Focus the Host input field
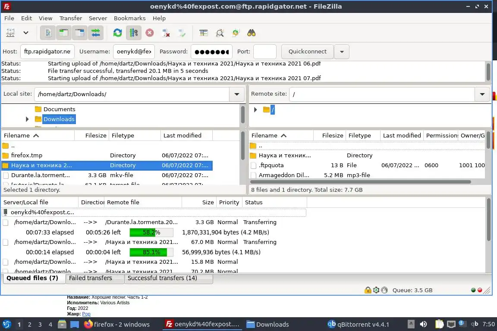Image resolution: width=497 pixels, height=331 pixels. (x=47, y=51)
